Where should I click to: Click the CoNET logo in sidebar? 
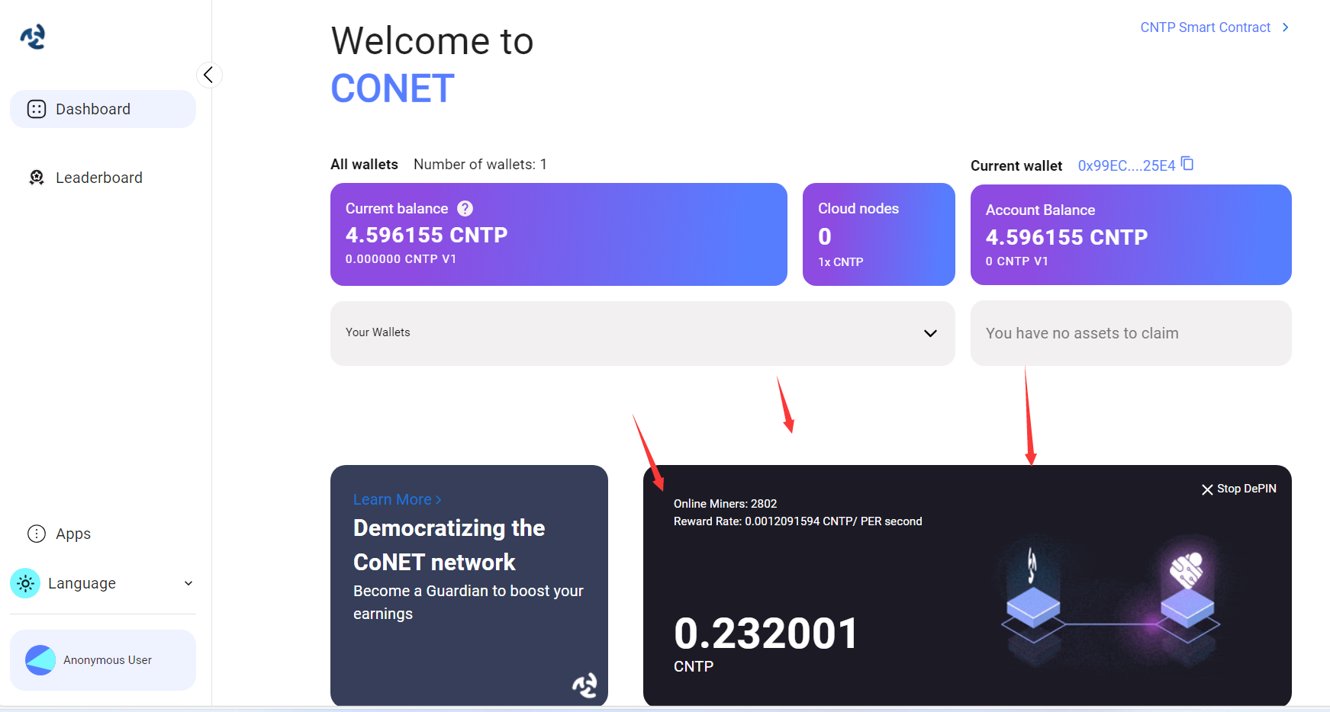(x=33, y=36)
